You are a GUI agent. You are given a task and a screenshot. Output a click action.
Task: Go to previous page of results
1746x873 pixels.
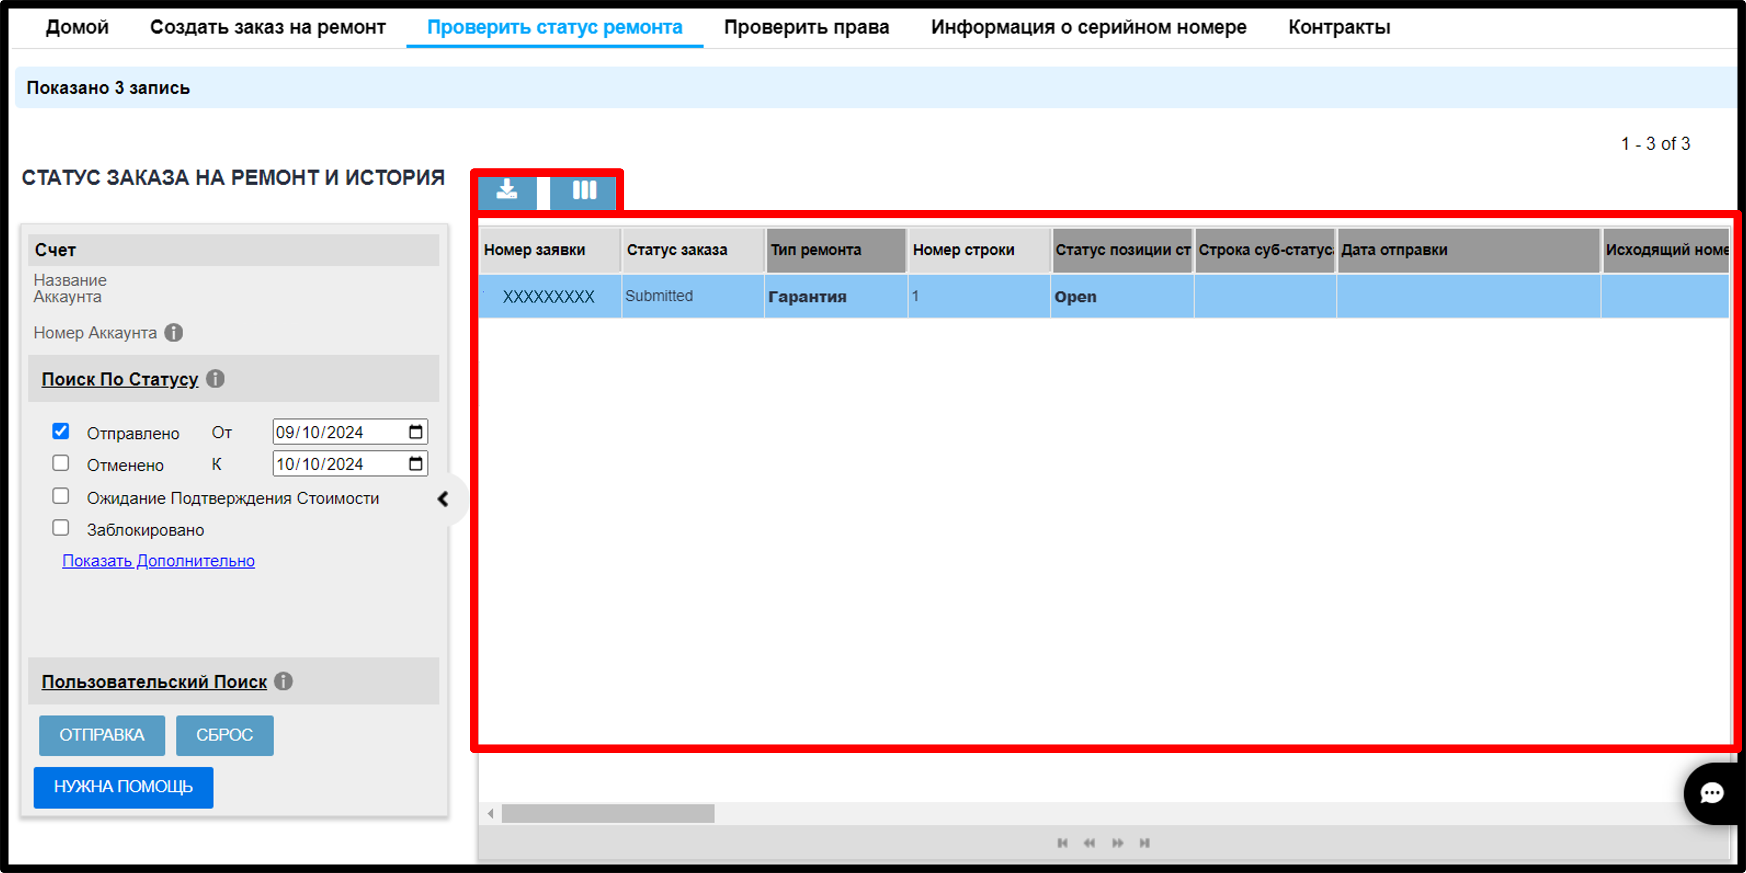tap(1089, 842)
